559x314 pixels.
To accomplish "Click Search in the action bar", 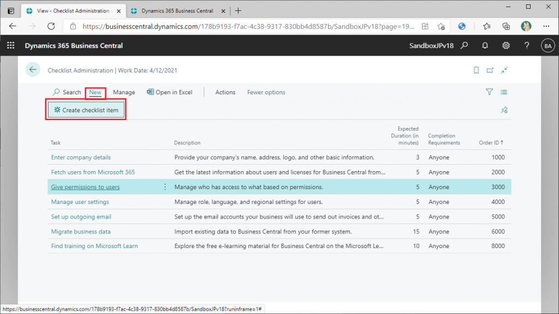I will tap(67, 92).
